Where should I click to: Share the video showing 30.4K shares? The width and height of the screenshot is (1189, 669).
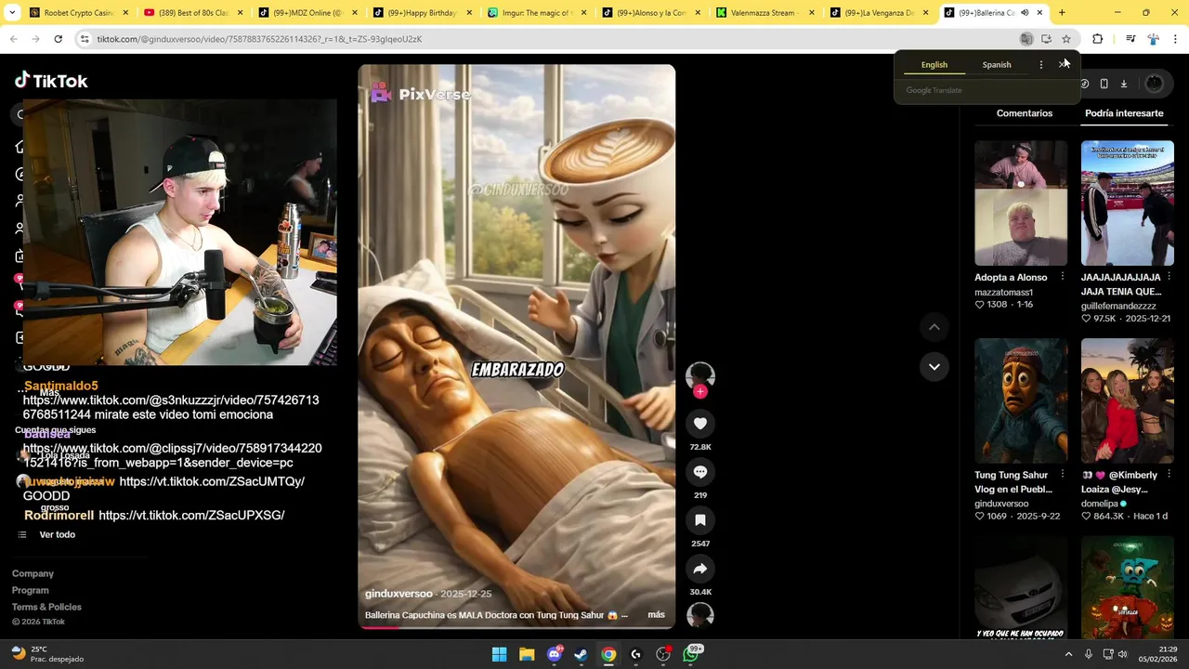click(700, 569)
